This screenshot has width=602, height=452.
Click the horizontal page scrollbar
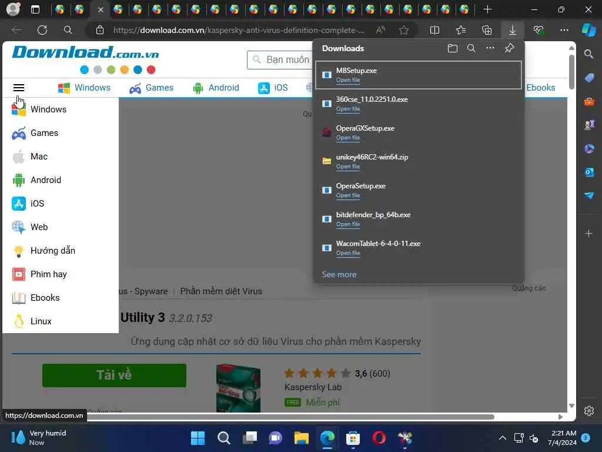(x=290, y=417)
